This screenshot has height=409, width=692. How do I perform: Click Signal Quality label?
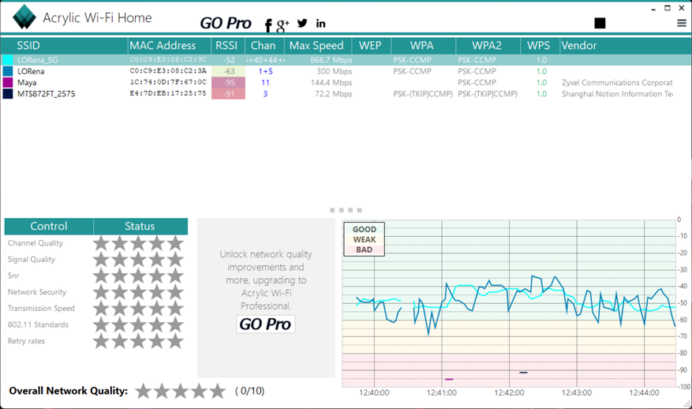click(x=32, y=259)
